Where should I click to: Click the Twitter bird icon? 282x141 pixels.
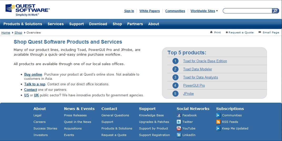click(179, 122)
